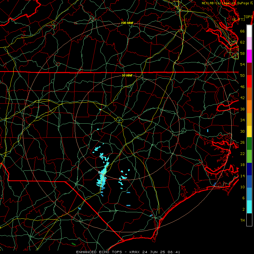Select the bright red legend color band
The width and height of the screenshot is (254, 254).
coord(249,81)
